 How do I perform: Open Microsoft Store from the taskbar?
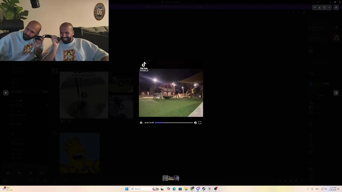point(180,189)
